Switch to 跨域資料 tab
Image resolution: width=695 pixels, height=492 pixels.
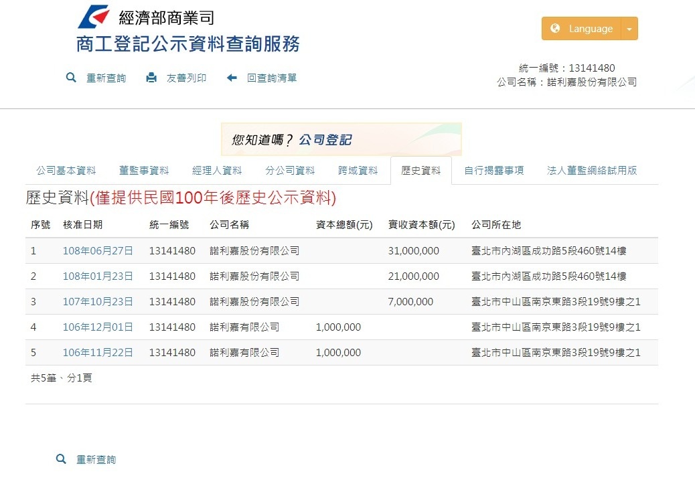(x=358, y=171)
